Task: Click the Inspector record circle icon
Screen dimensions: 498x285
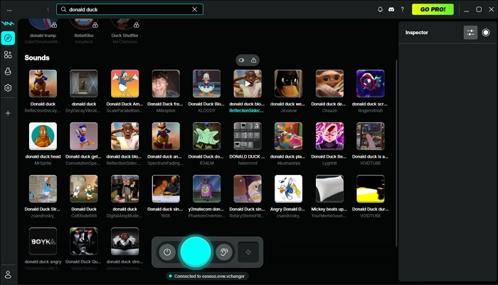Action: pyautogui.click(x=486, y=33)
